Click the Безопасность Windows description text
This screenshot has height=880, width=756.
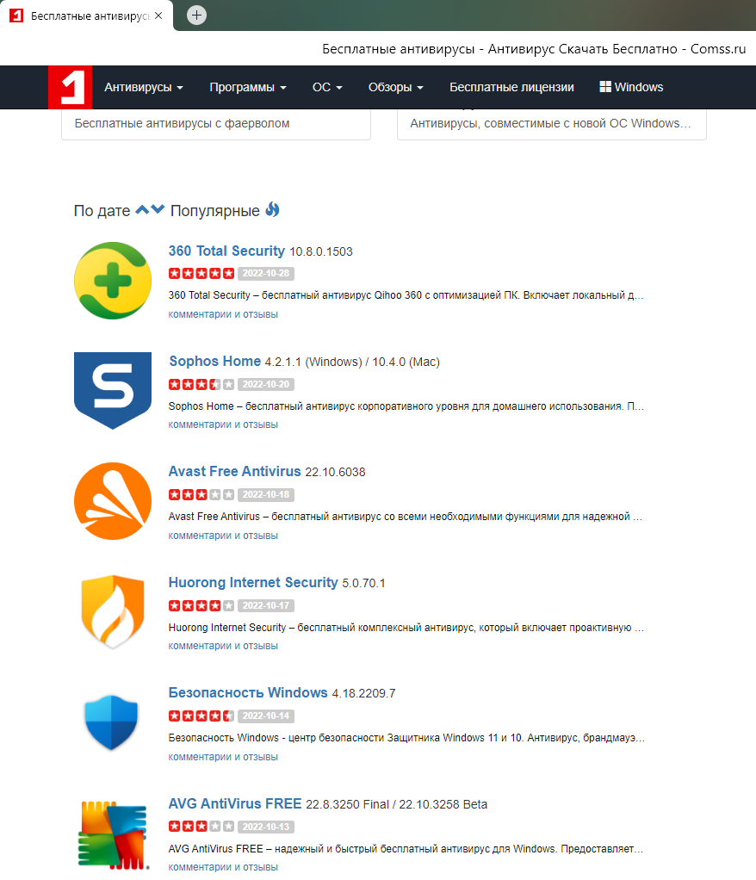pos(407,737)
